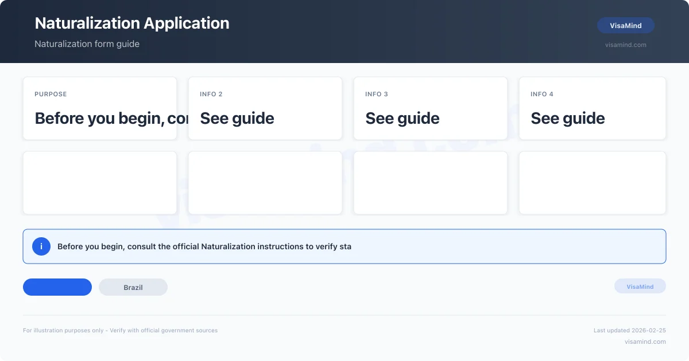This screenshot has width=689, height=361.
Task: Click the faded VisaMind watermark pill
Action: click(x=640, y=287)
